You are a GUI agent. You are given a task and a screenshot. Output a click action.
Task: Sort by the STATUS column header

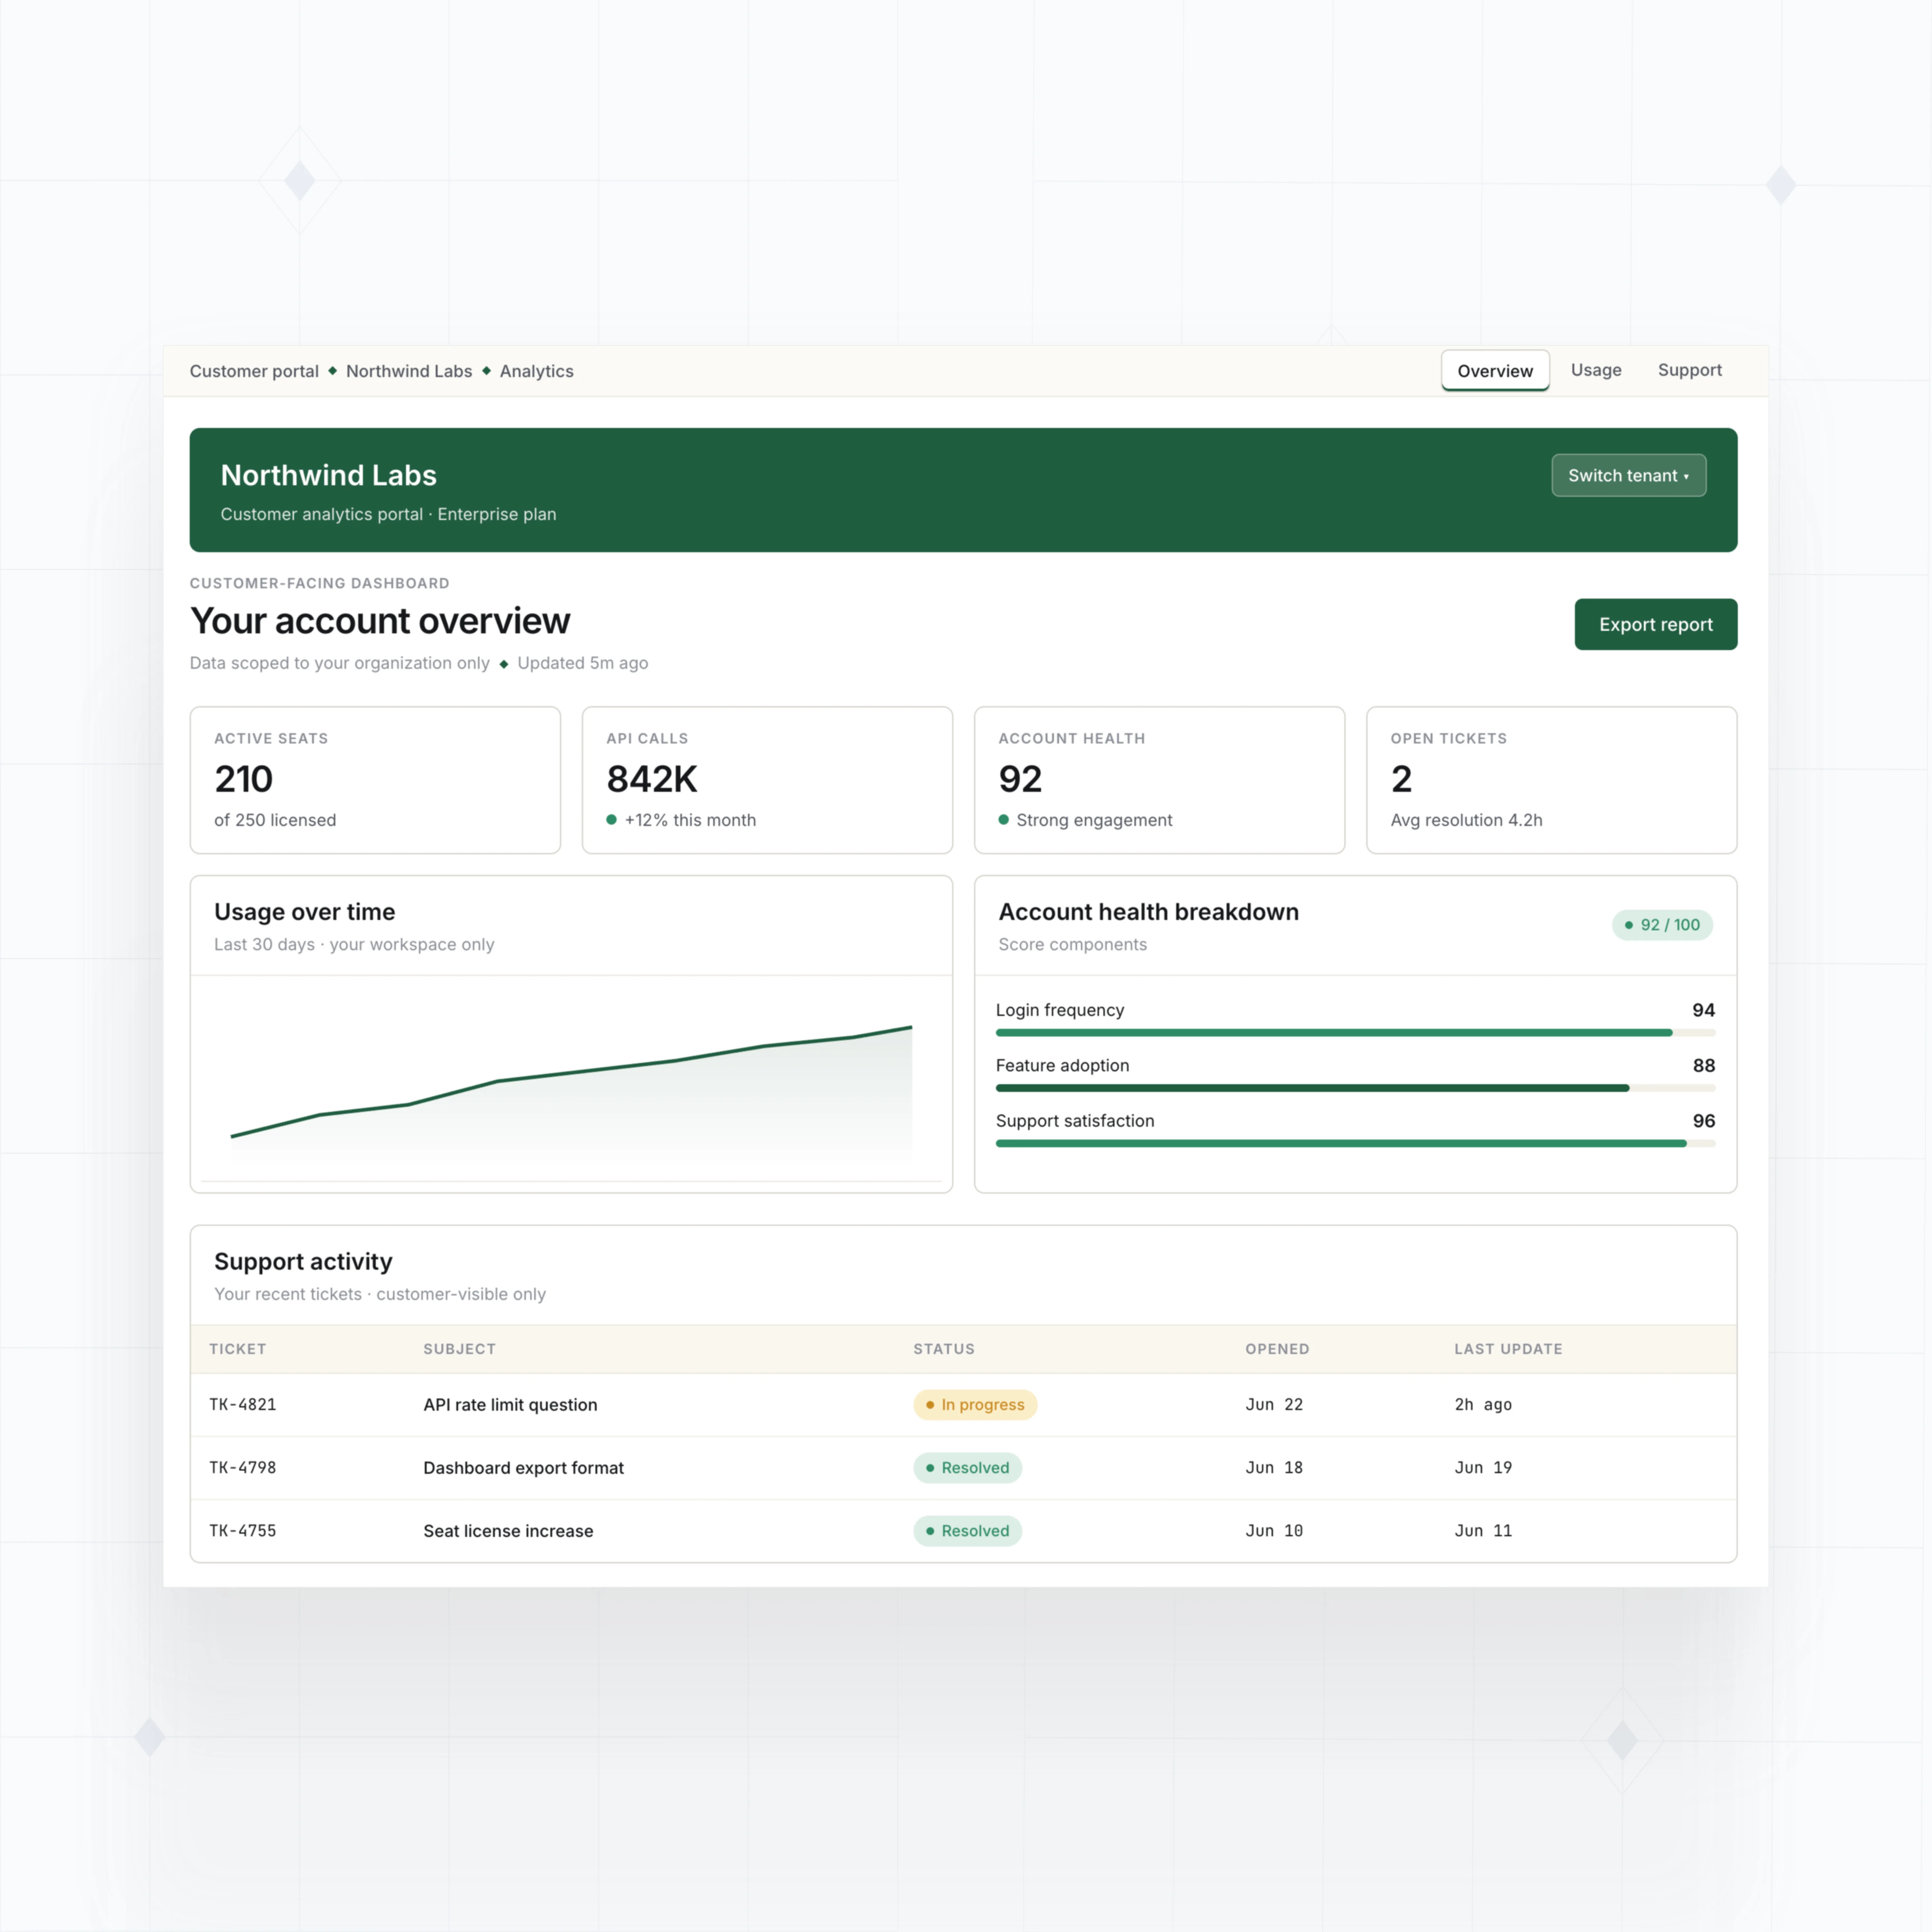coord(944,1349)
